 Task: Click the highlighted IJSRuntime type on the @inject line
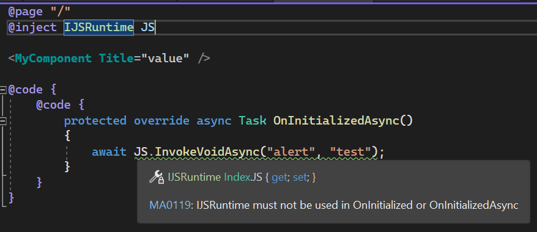99,27
